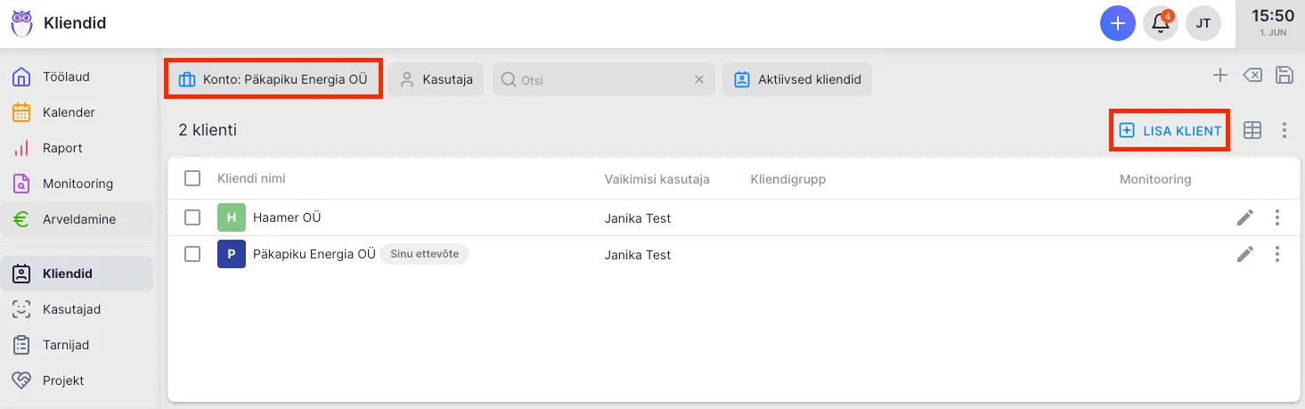Open the Kasutaja filter dropdown
This screenshot has height=409, width=1305.
tap(436, 79)
